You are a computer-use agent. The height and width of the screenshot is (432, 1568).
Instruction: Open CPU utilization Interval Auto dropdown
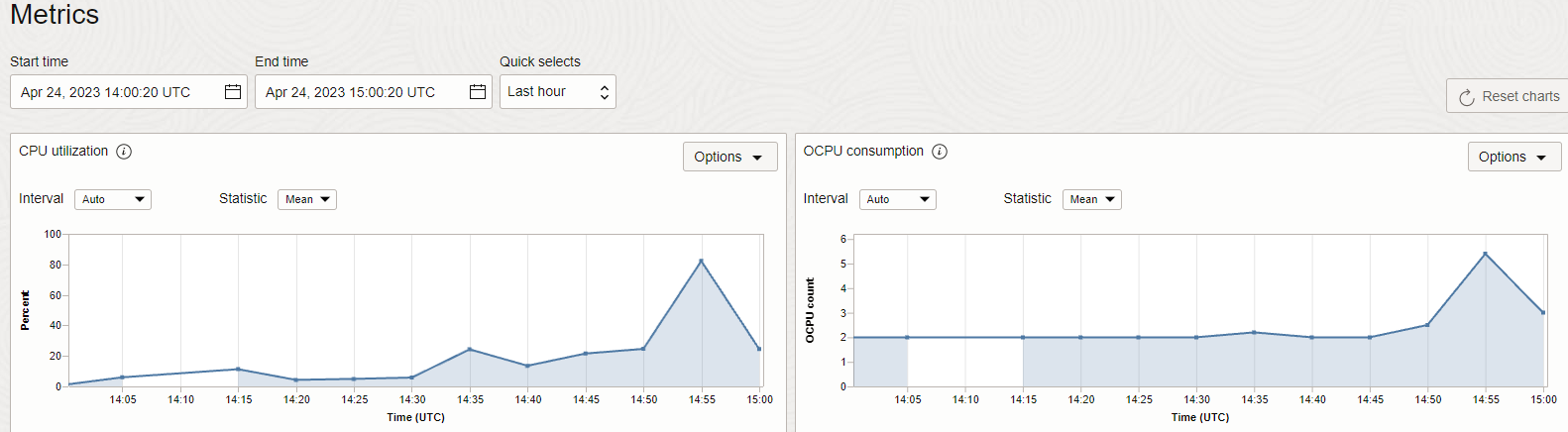113,199
